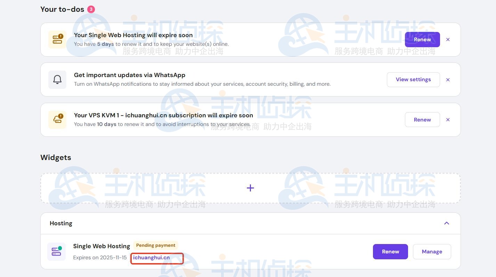This screenshot has height=277, width=496.
Task: Renew hosting in the Hosting widget row
Action: 390,252
